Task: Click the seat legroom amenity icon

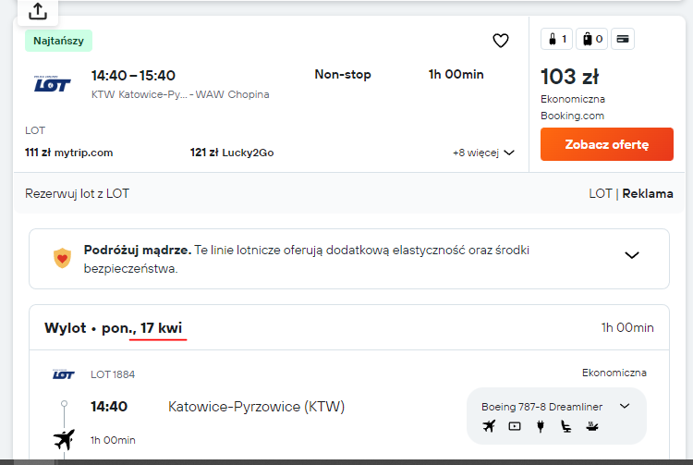Action: (x=565, y=426)
